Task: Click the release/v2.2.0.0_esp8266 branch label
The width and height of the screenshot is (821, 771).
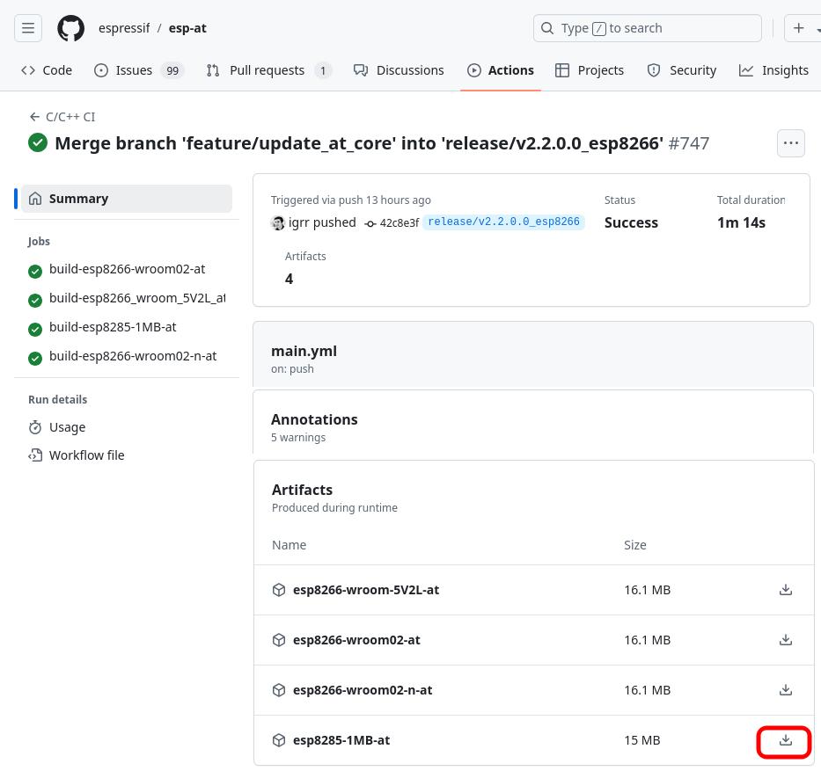Action: click(x=503, y=222)
